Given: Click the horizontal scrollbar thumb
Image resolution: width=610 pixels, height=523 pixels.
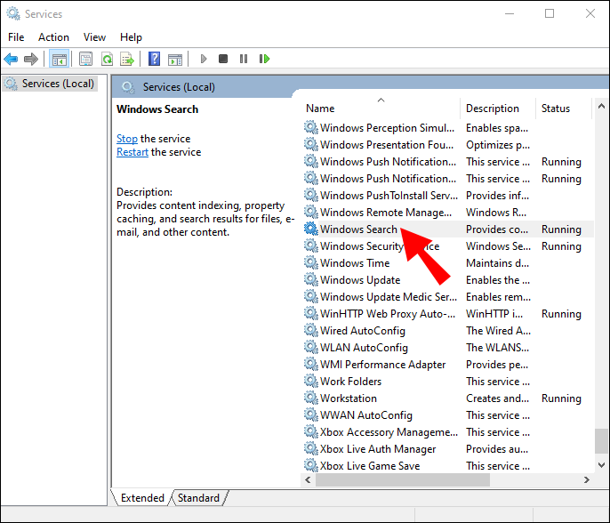Looking at the screenshot, I should tap(402, 479).
